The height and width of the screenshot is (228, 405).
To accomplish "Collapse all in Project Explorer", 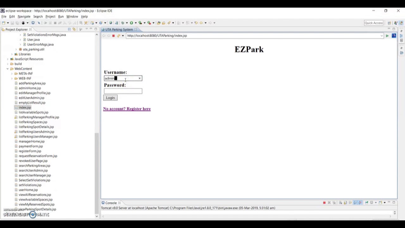I will [x=69, y=29].
